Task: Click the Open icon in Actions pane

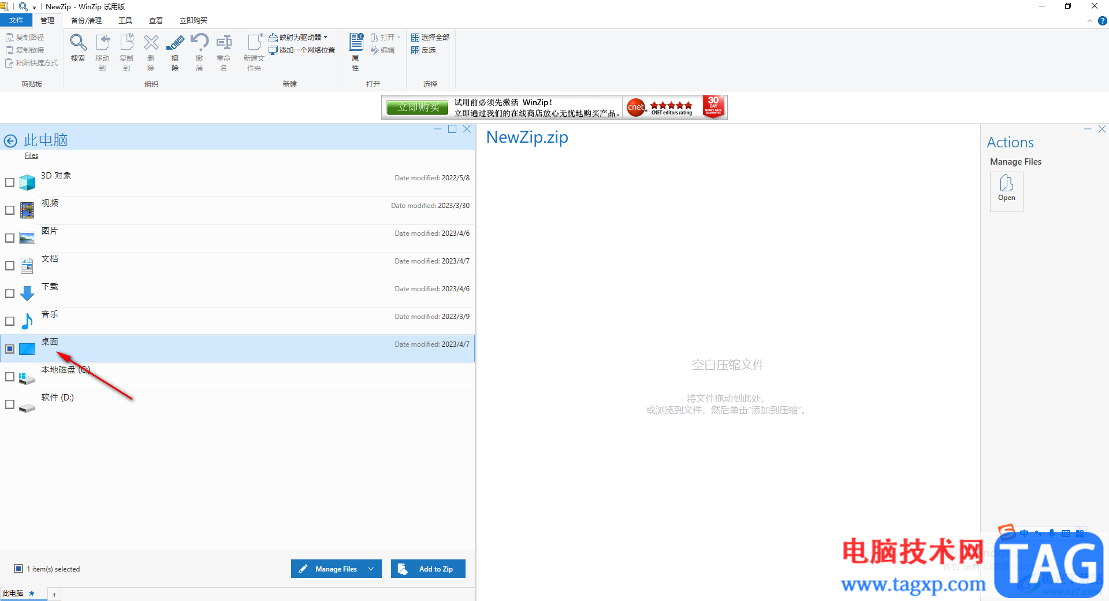Action: coord(1007,192)
